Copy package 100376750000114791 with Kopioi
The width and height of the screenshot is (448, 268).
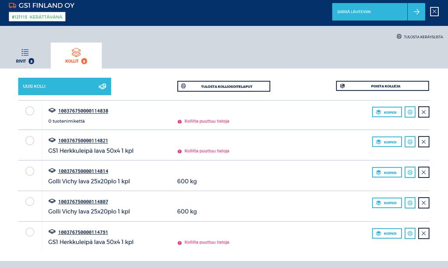387,233
